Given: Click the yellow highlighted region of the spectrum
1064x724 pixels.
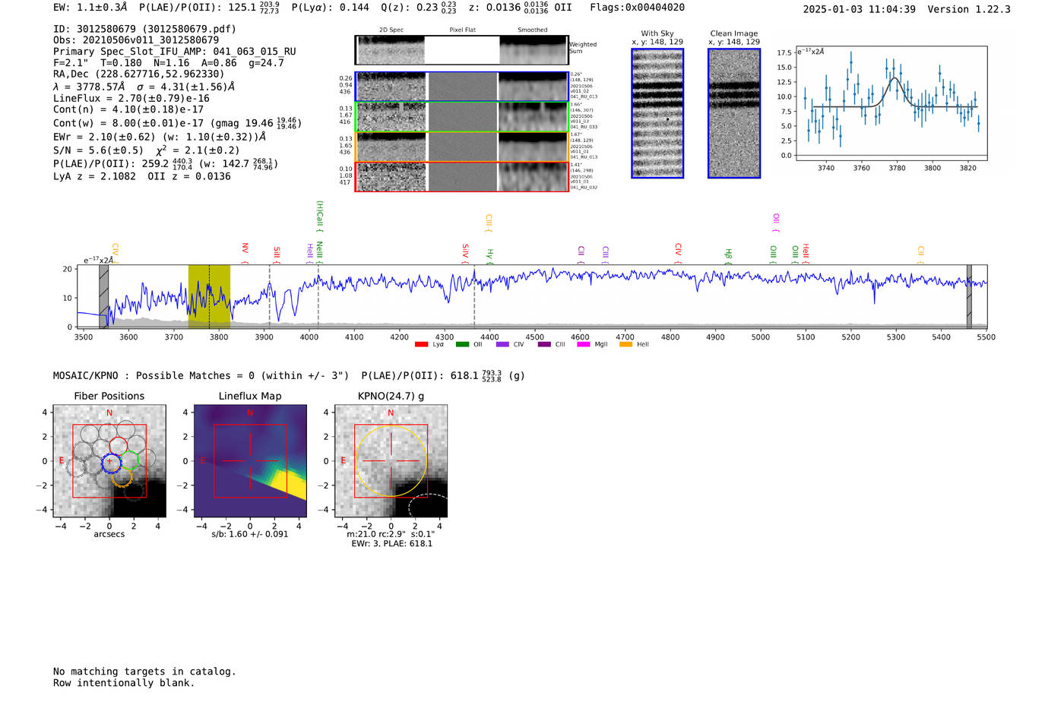Looking at the screenshot, I should (x=209, y=296).
